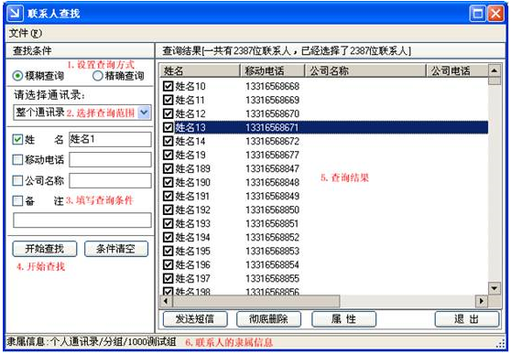This screenshot has width=511, height=354.
Task: Click the resize grip in the status bar corner
Action: coord(501,344)
